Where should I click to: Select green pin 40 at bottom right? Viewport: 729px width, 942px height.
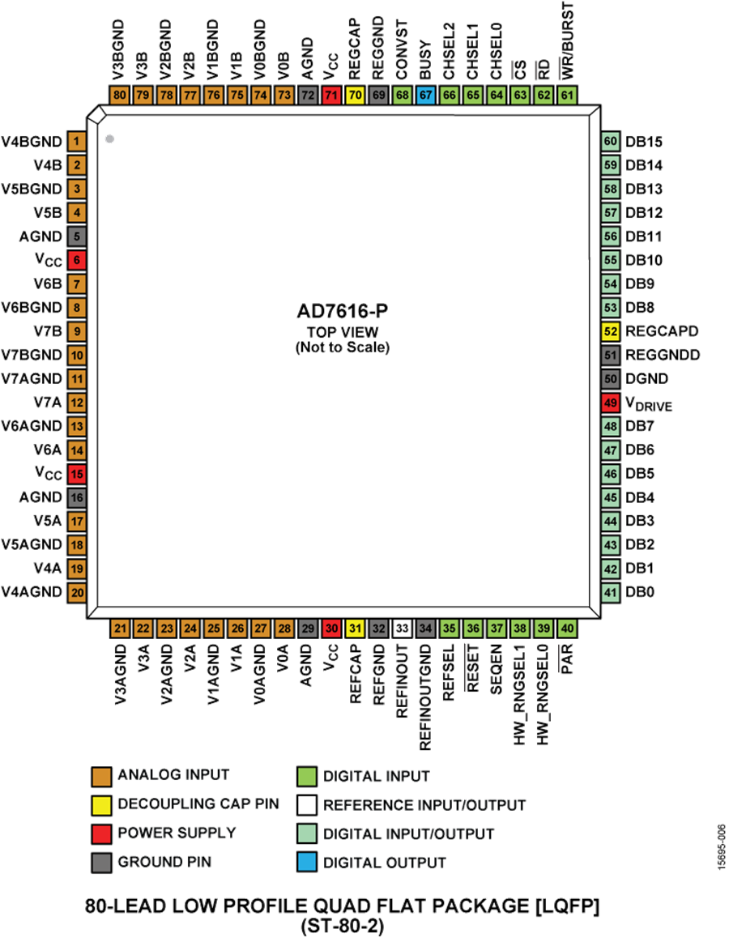567,629
